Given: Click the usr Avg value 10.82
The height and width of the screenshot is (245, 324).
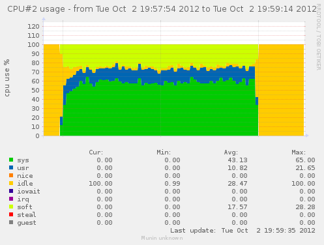Looking at the screenshot, I should pyautogui.click(x=237, y=168).
